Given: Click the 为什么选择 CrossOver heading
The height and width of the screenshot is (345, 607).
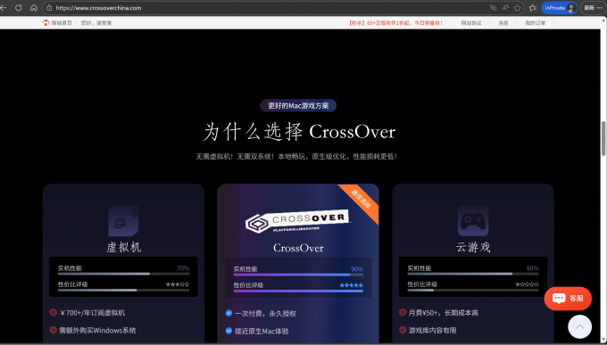Looking at the screenshot, I should coord(299,132).
